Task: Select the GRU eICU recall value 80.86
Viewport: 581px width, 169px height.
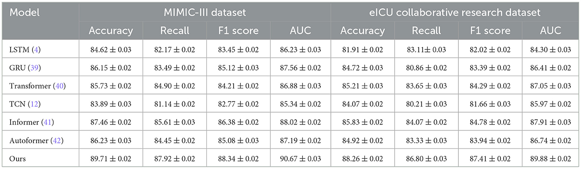Action: [426, 68]
